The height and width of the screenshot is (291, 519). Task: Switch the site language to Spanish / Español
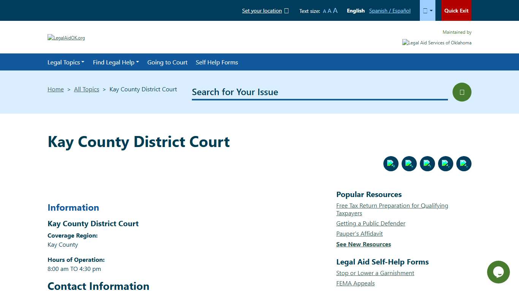pos(389,11)
